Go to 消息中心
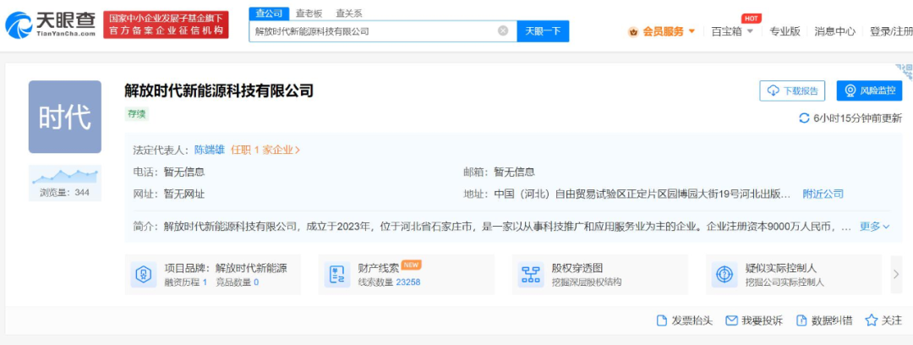Viewport: 913px width, 345px height. point(835,31)
